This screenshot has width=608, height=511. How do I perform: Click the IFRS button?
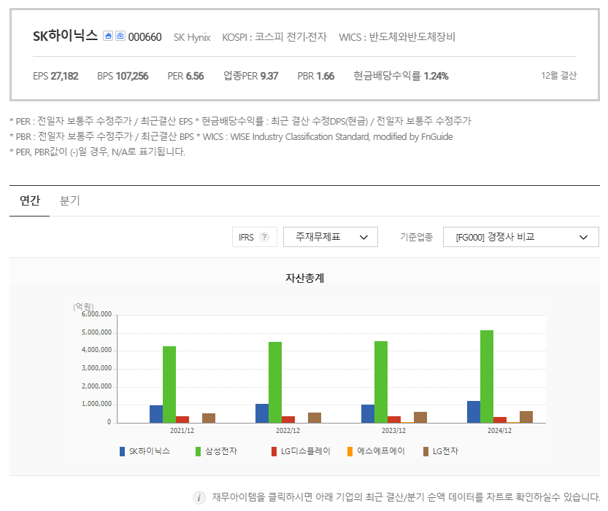(254, 237)
